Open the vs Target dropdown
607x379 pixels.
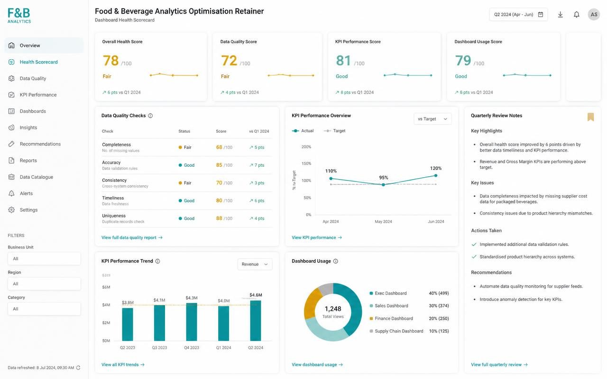(432, 119)
